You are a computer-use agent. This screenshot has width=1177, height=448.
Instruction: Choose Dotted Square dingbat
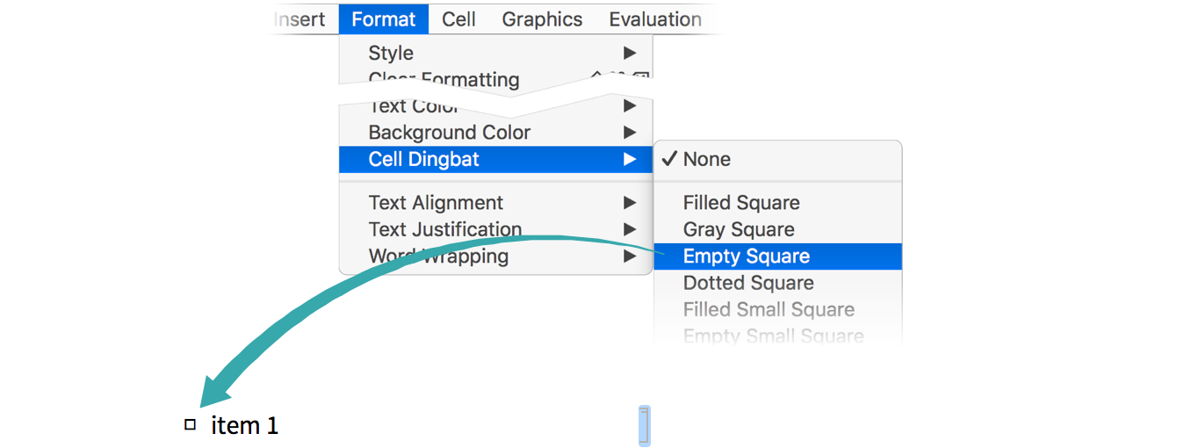coord(748,283)
